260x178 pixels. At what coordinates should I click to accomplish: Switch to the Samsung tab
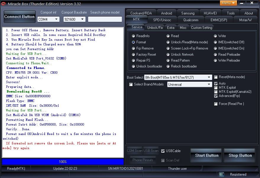tap(188, 13)
